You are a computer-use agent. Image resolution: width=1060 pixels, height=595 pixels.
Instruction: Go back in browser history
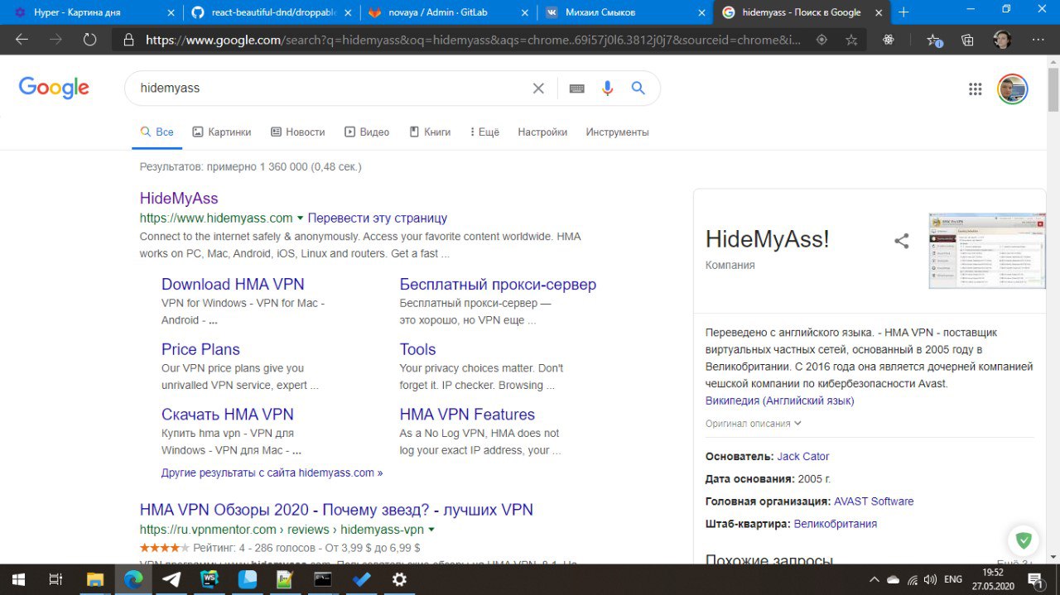[22, 40]
